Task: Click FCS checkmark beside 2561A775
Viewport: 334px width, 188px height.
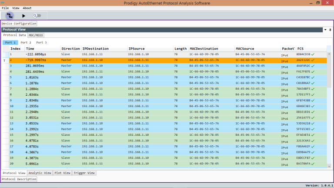Action: (313, 118)
